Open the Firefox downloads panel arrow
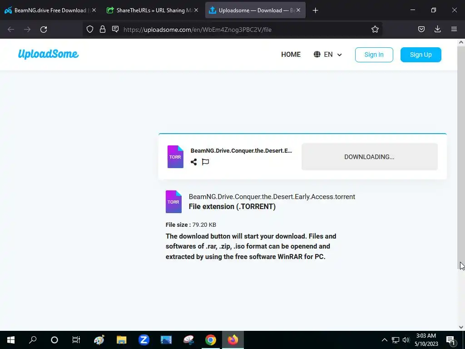The width and height of the screenshot is (465, 349). point(437,29)
